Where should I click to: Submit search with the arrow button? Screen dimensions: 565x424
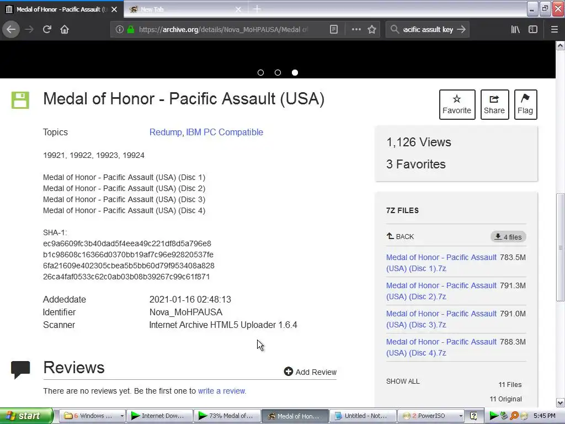pyautogui.click(x=461, y=29)
